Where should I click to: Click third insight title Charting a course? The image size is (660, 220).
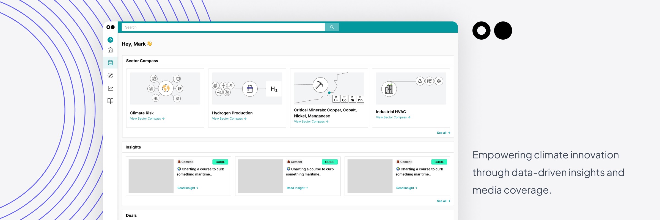420,172
